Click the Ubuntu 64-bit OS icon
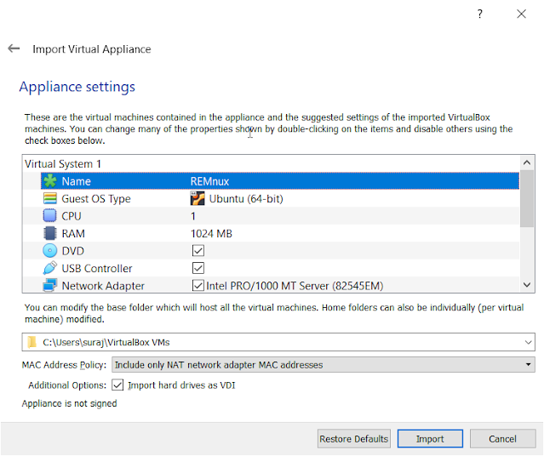 point(198,199)
